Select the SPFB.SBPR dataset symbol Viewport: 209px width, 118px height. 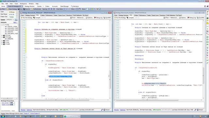click(12, 33)
